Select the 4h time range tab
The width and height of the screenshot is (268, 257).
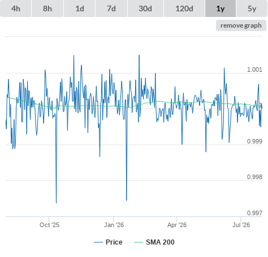coord(16,8)
